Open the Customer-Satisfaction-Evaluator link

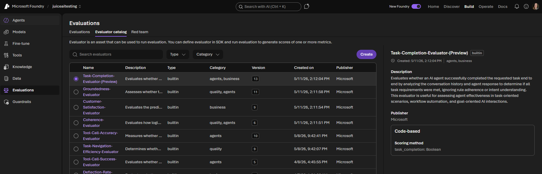[94, 107]
